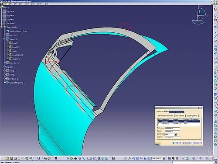Select the second row in deformation list
This screenshot has height=164, width=218.
click(179, 123)
